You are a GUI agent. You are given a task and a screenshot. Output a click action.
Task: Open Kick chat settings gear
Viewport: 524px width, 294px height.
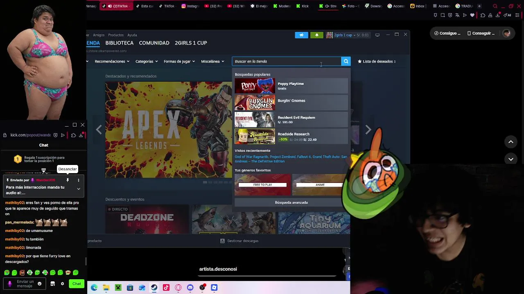[x=62, y=284]
